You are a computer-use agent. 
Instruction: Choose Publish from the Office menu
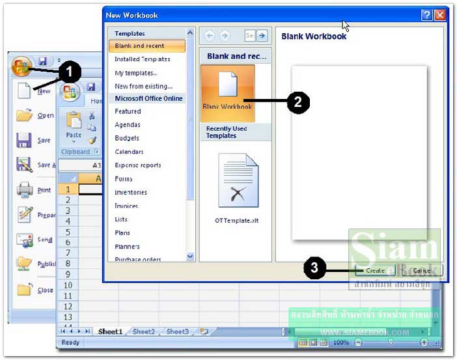point(36,264)
